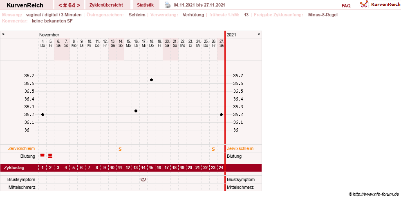Click the bleeding marker on cycle day 2
The width and height of the screenshot is (401, 199).
(x=50, y=156)
